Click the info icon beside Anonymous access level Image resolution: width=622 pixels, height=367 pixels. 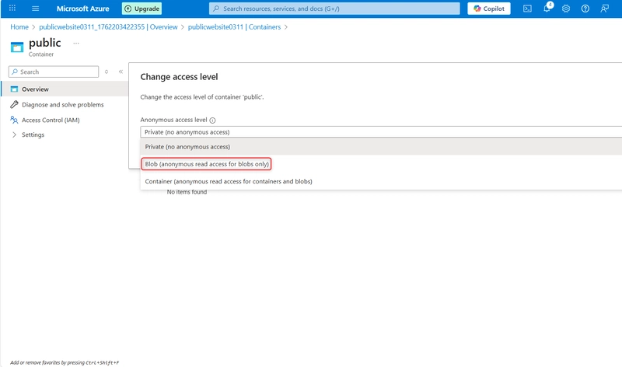click(x=212, y=121)
